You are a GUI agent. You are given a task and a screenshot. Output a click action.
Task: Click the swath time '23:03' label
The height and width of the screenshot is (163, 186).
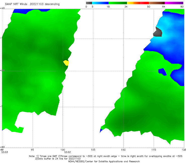click(5, 152)
